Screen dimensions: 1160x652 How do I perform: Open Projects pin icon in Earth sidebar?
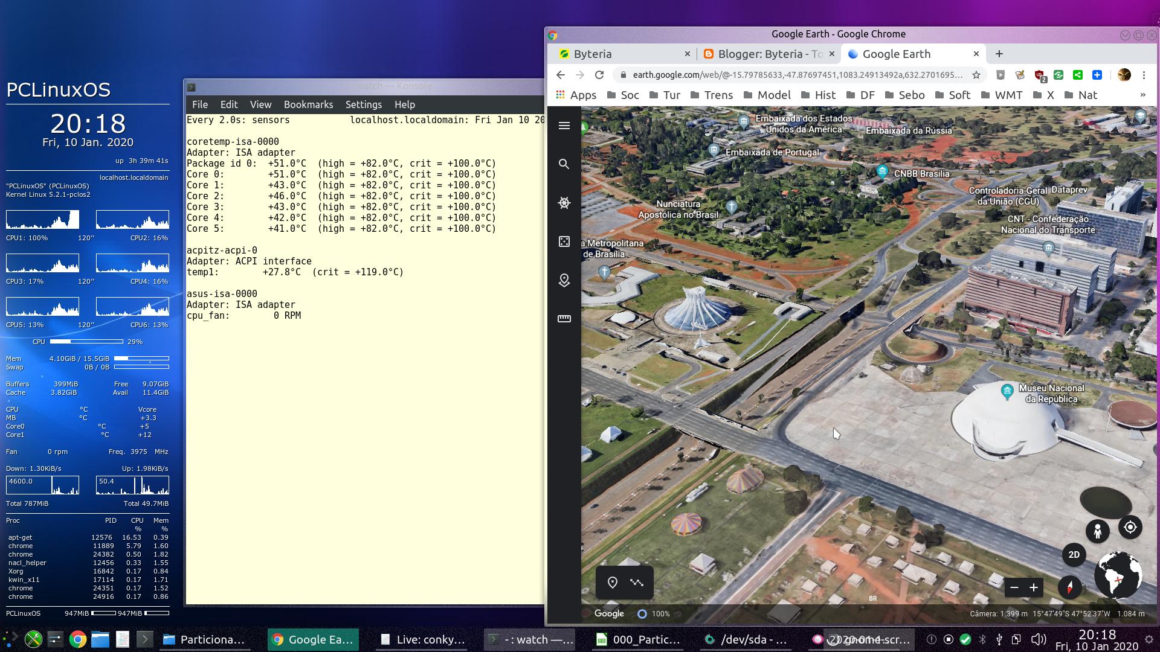click(564, 280)
